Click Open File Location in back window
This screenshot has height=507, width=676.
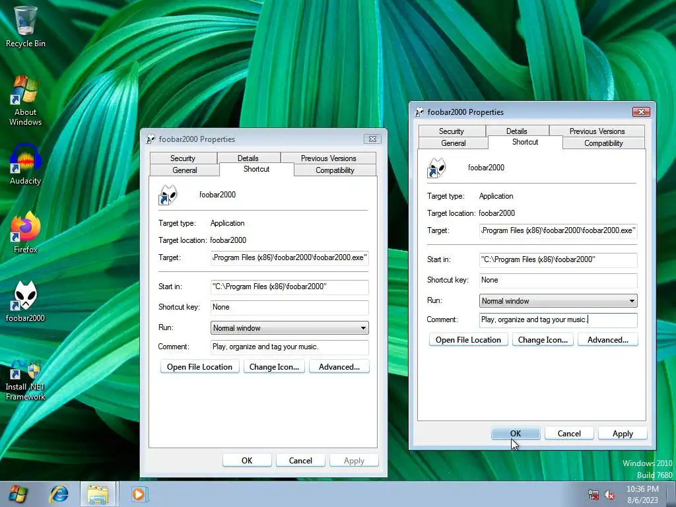199,367
